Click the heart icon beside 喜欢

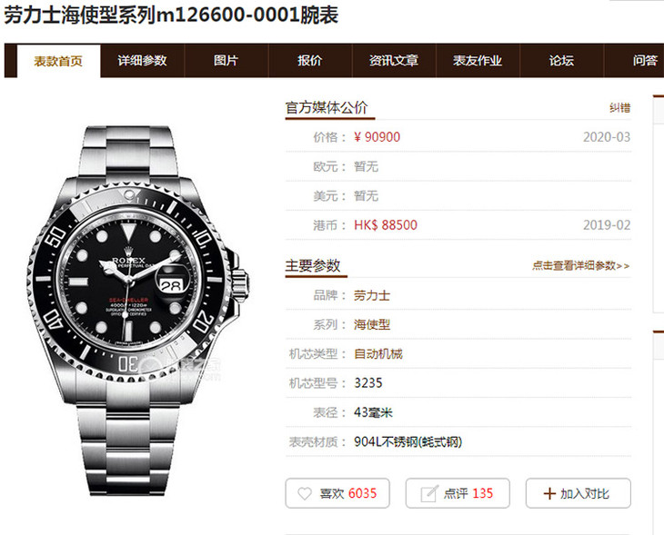(305, 493)
